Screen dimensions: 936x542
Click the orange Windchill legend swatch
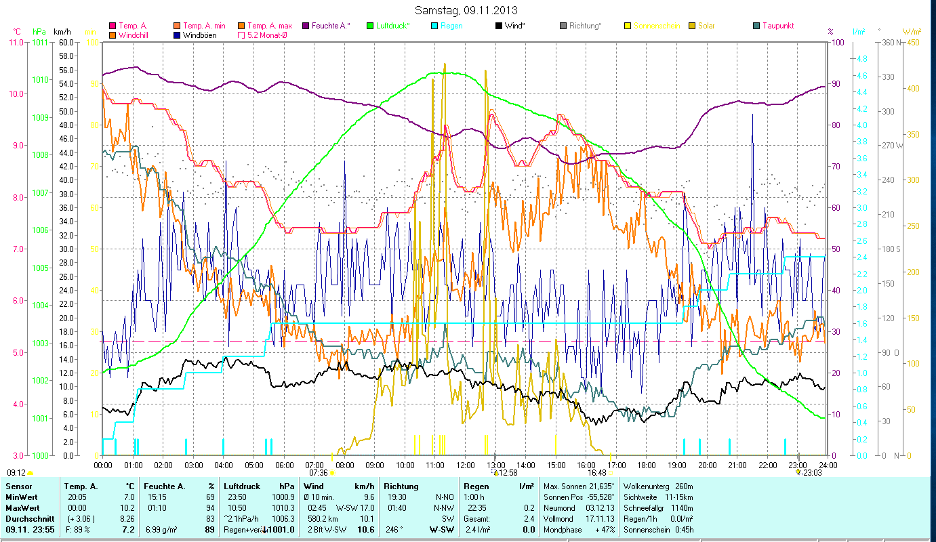click(x=113, y=35)
